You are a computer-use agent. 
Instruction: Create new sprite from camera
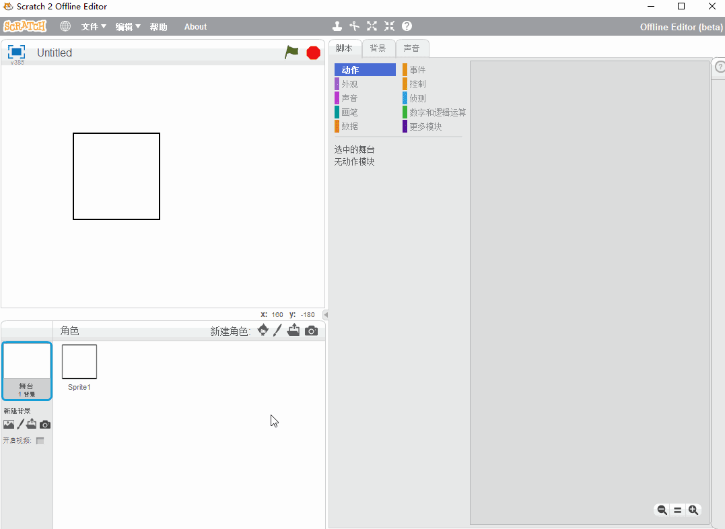point(311,330)
